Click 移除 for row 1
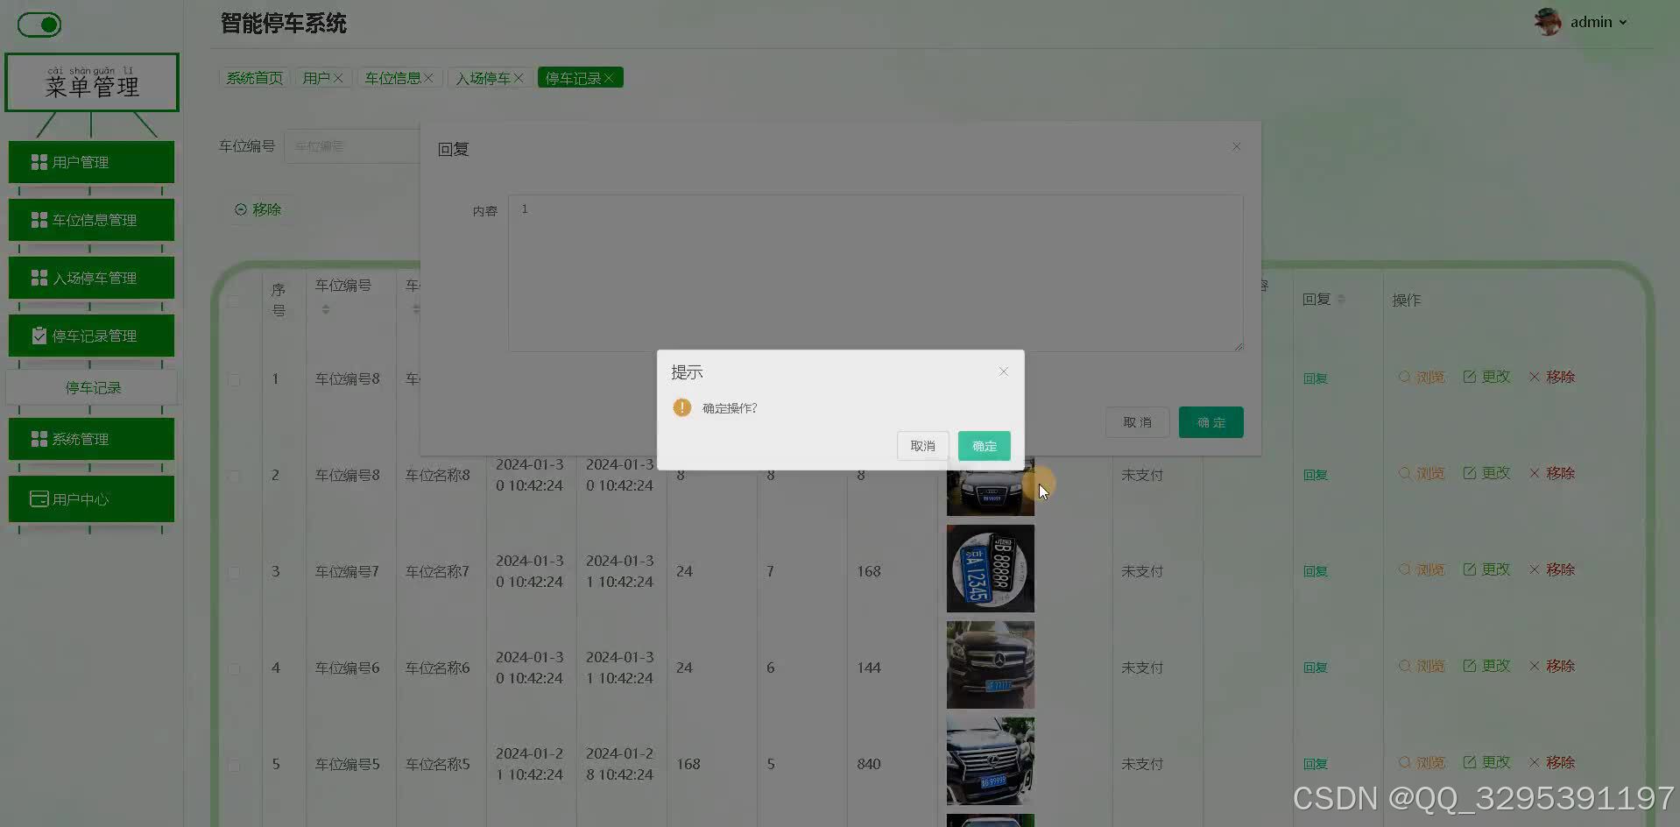Viewport: 1680px width, 827px height. point(1552,377)
